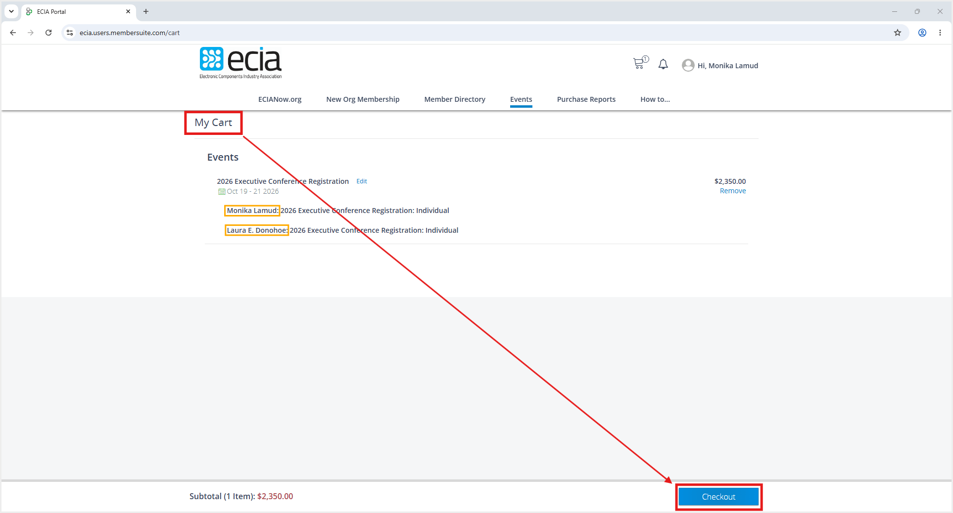Click the 2026 Executive Conference Registration title

(283, 181)
